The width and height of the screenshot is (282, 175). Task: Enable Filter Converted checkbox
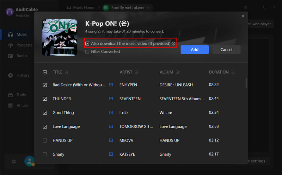[x=87, y=51]
